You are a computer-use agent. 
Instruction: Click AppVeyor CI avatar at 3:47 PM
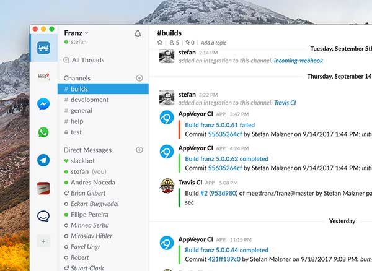click(167, 118)
